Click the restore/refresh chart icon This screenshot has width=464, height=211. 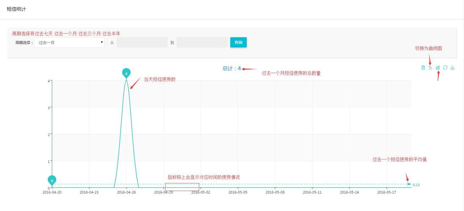click(x=445, y=68)
